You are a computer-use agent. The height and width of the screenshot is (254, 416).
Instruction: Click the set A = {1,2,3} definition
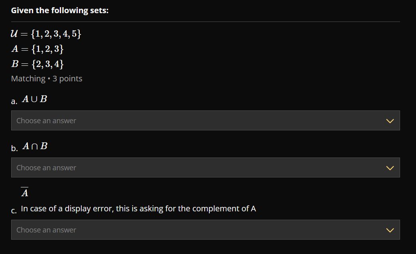(x=37, y=49)
